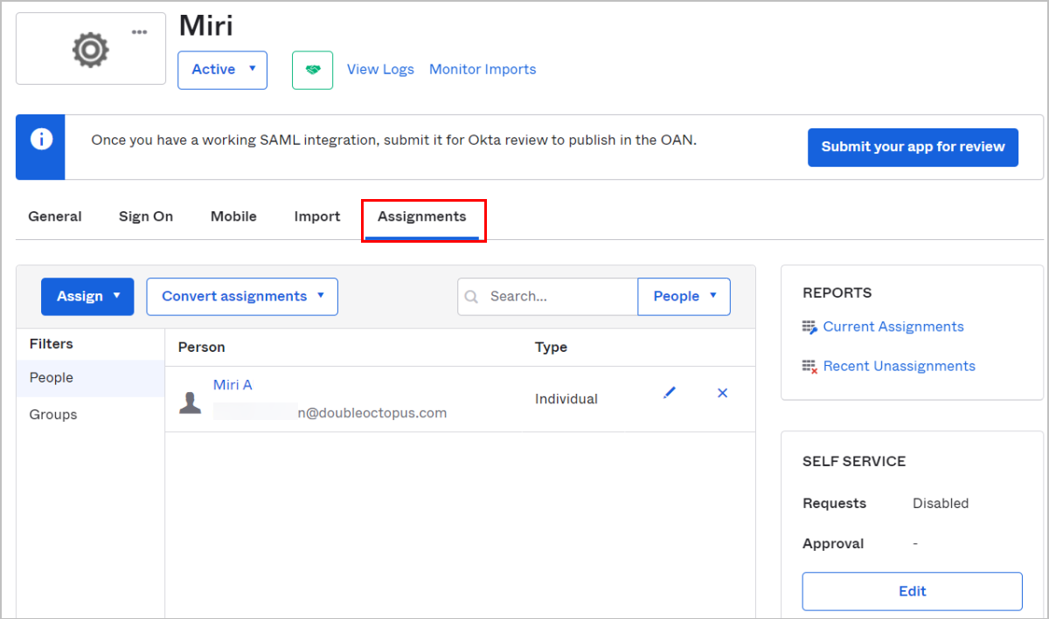Screen dimensions: 1049x619
Task: Click the Monitor Imports link
Action: (x=483, y=70)
